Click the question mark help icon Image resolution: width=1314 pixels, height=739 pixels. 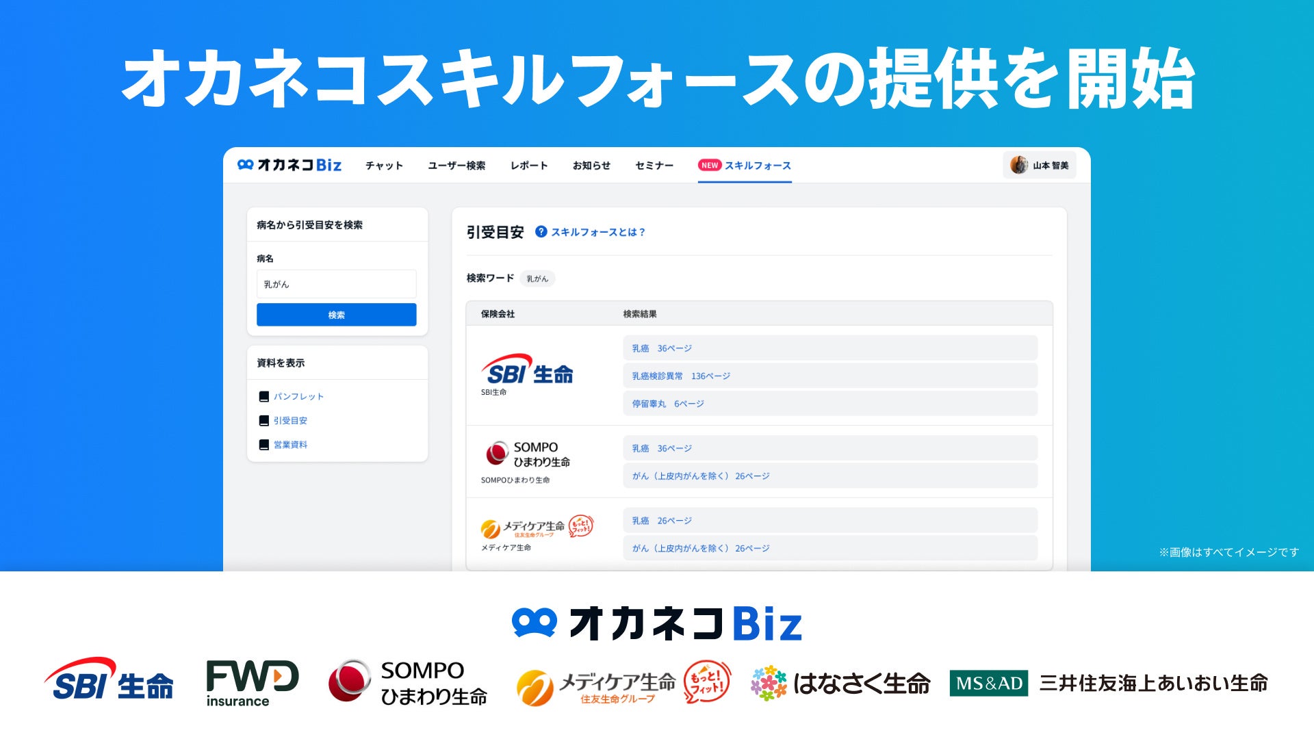pos(541,232)
